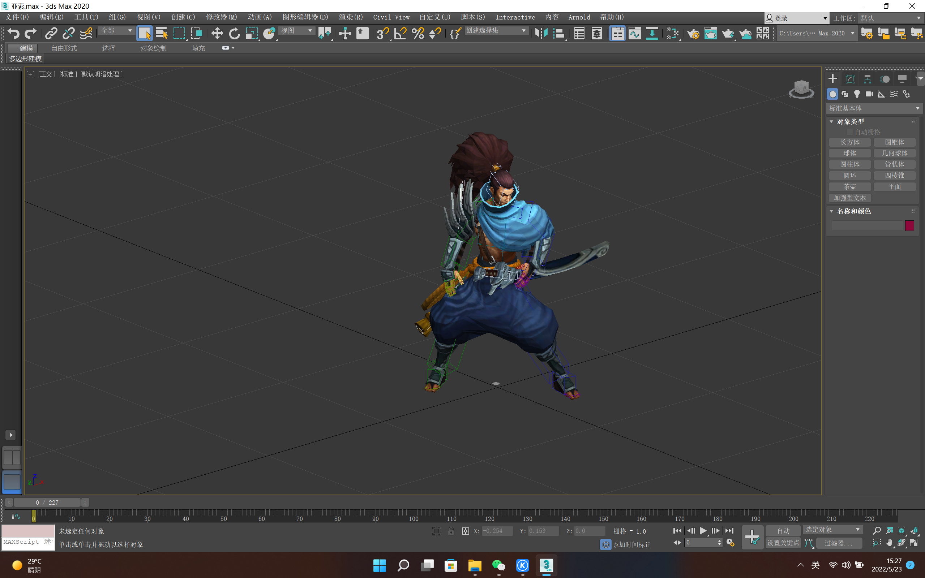Click the 圆柱体 cylinder button
This screenshot has width=925, height=578.
point(850,164)
